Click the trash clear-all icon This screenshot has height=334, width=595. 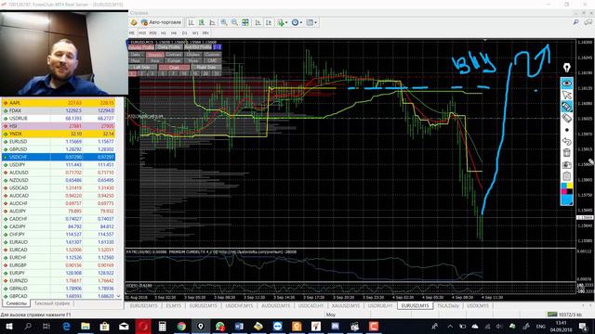(566, 152)
